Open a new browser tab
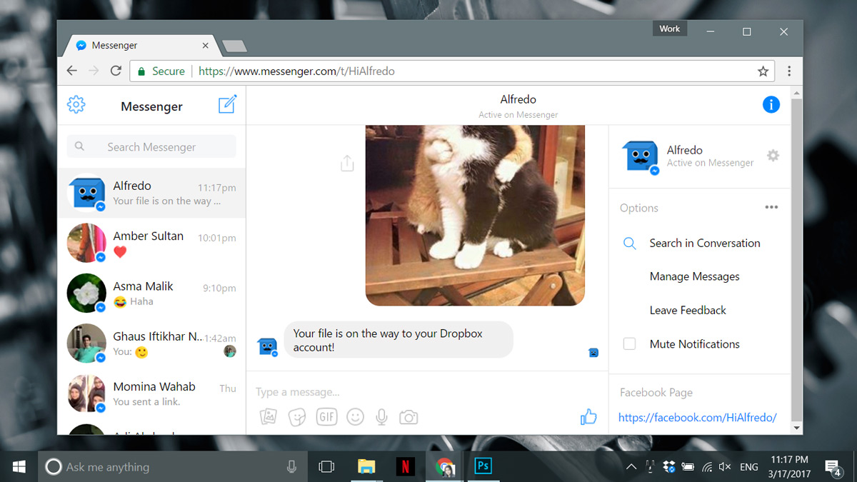 234,46
